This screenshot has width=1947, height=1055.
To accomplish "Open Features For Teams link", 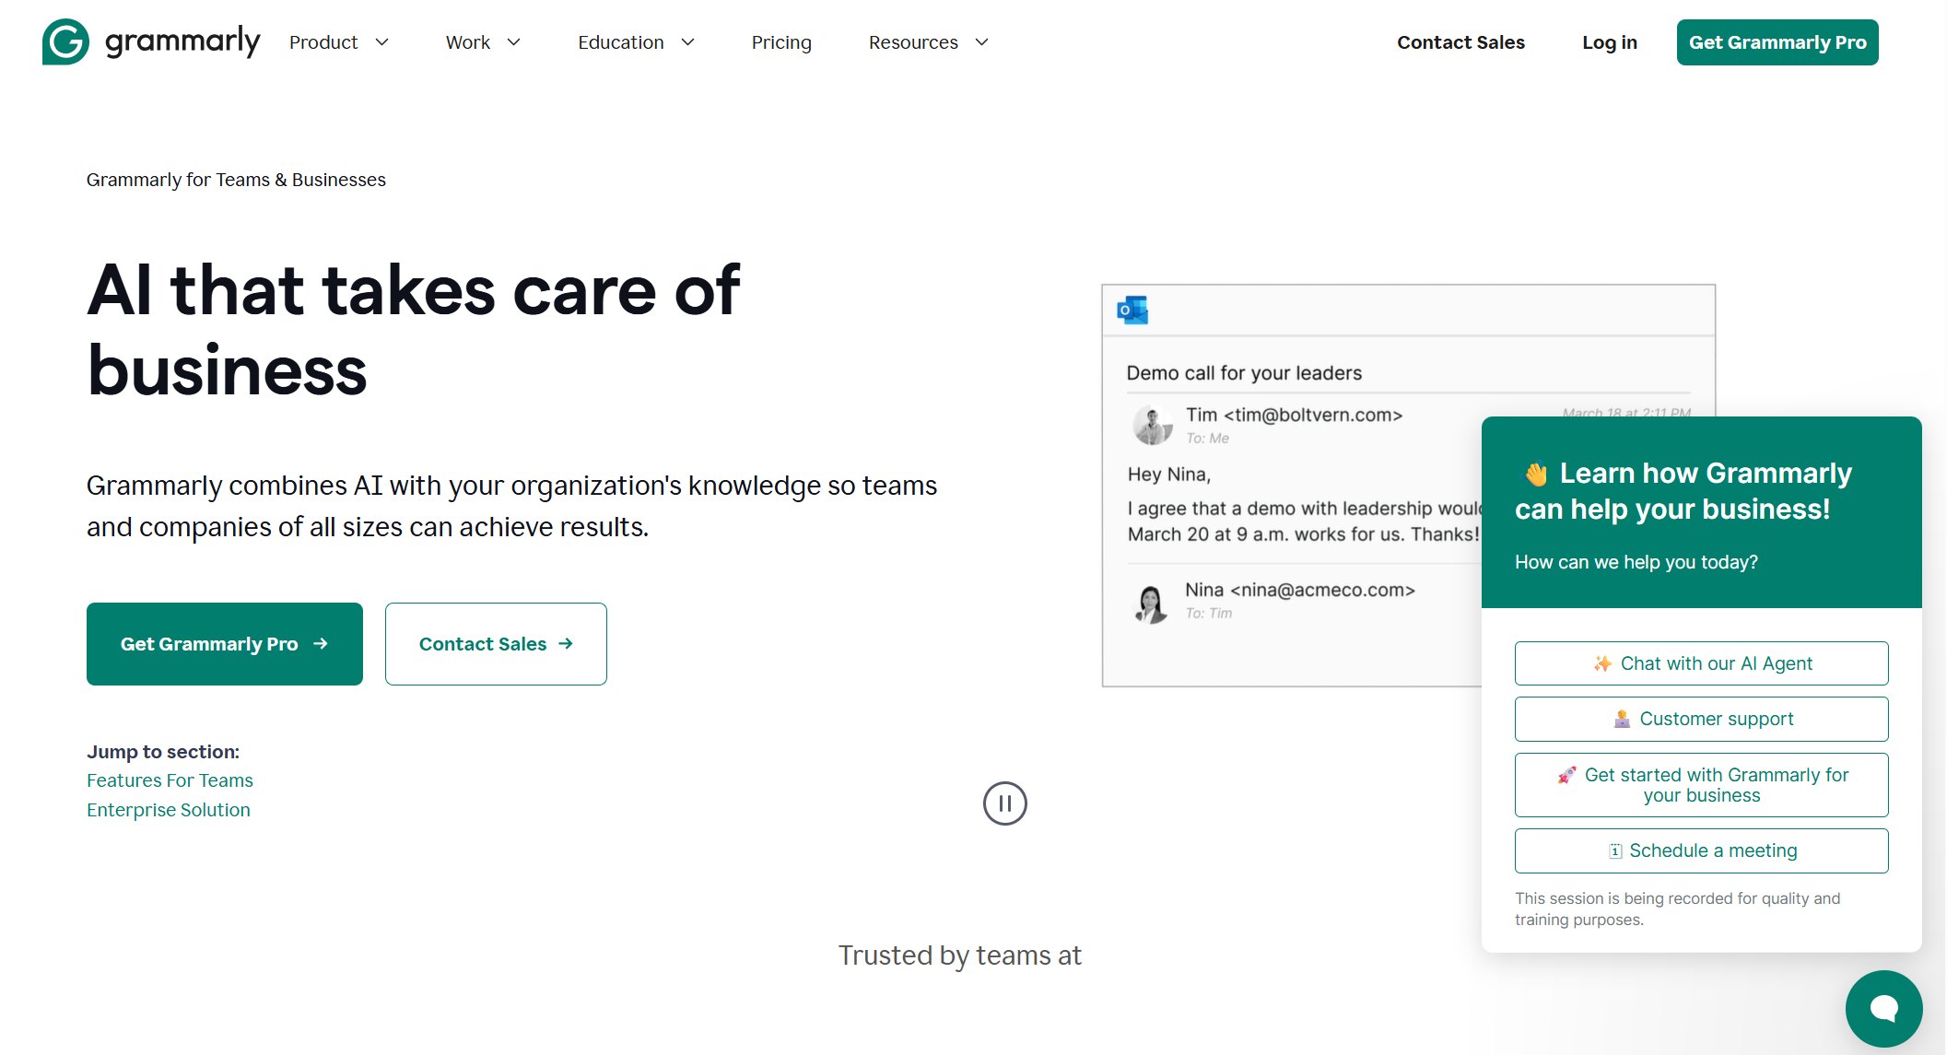I will point(170,780).
